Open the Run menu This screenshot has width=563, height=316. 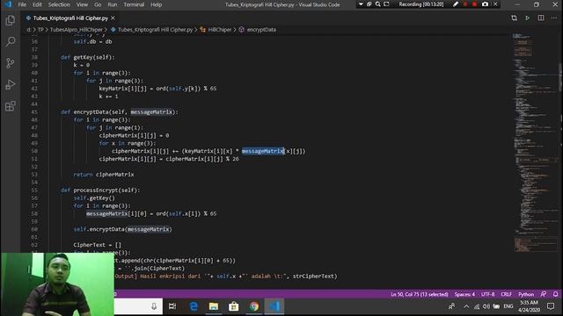(113, 4)
